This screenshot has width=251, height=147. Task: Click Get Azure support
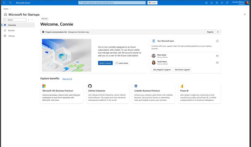point(182,69)
